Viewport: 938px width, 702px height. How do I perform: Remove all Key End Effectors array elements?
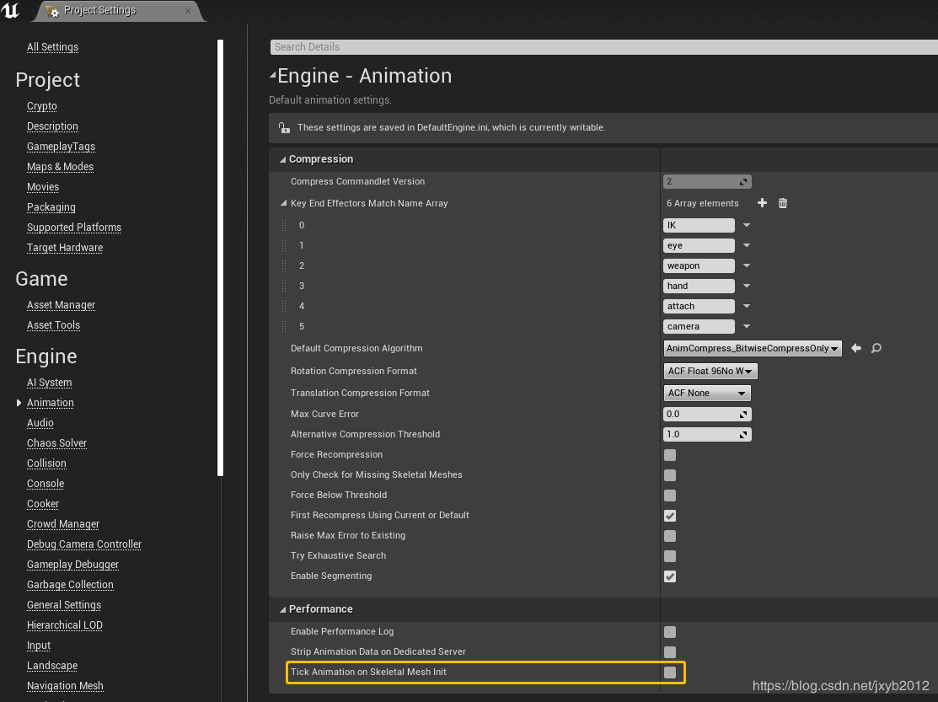782,203
